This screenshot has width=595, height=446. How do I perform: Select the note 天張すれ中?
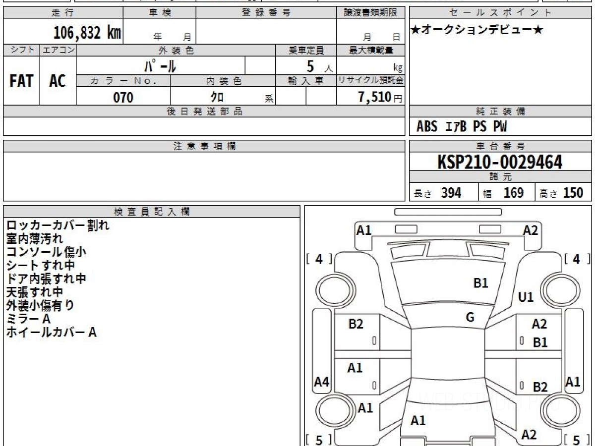point(35,292)
